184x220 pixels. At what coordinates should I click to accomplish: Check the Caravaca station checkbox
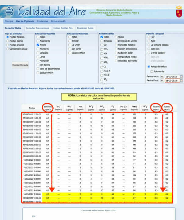[x=38, y=53]
